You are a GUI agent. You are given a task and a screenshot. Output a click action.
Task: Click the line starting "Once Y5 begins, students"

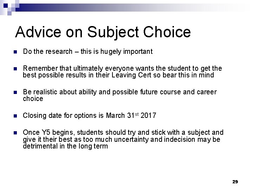(x=123, y=133)
